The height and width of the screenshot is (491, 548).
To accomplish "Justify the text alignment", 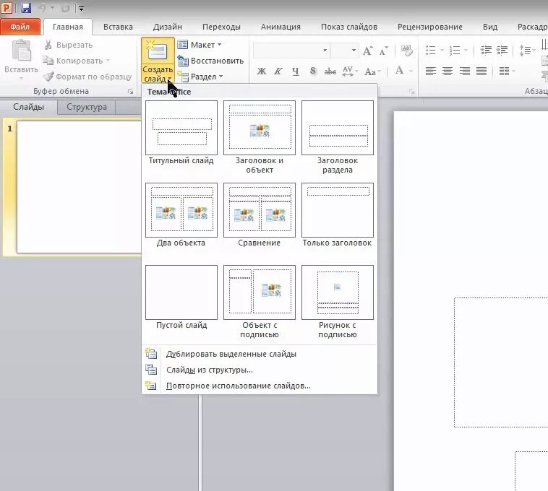I will pyautogui.click(x=481, y=71).
